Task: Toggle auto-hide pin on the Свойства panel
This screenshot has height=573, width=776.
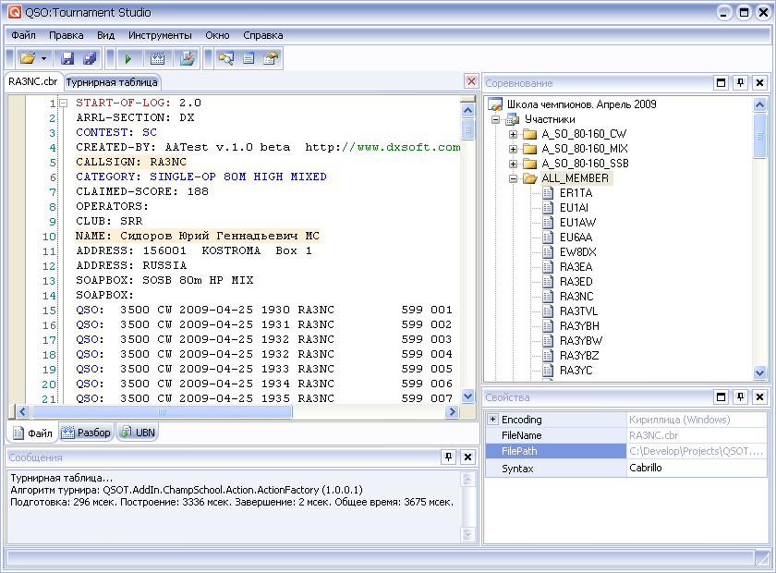Action: [740, 397]
